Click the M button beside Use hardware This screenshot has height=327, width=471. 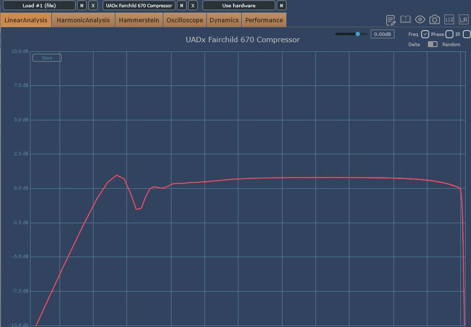[x=281, y=5]
